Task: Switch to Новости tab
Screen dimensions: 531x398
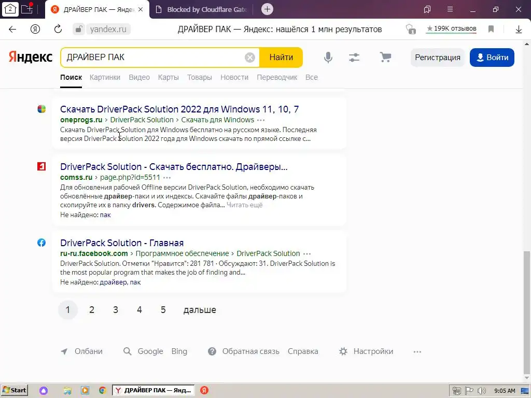Action: tap(234, 78)
